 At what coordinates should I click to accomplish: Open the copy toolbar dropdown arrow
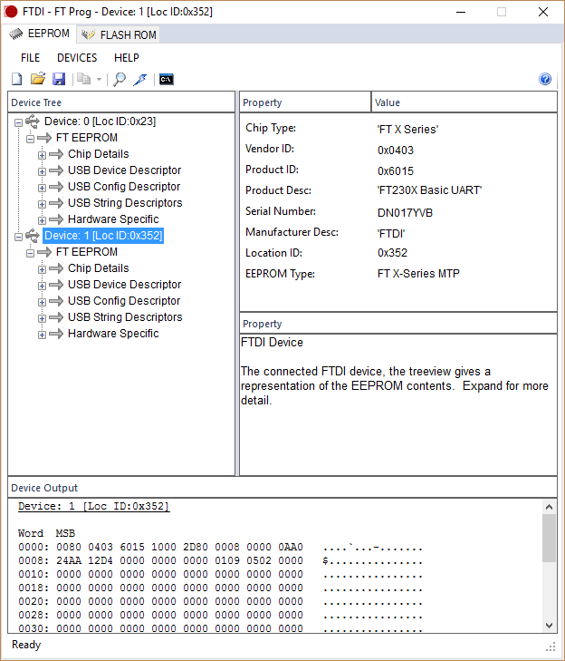click(99, 80)
